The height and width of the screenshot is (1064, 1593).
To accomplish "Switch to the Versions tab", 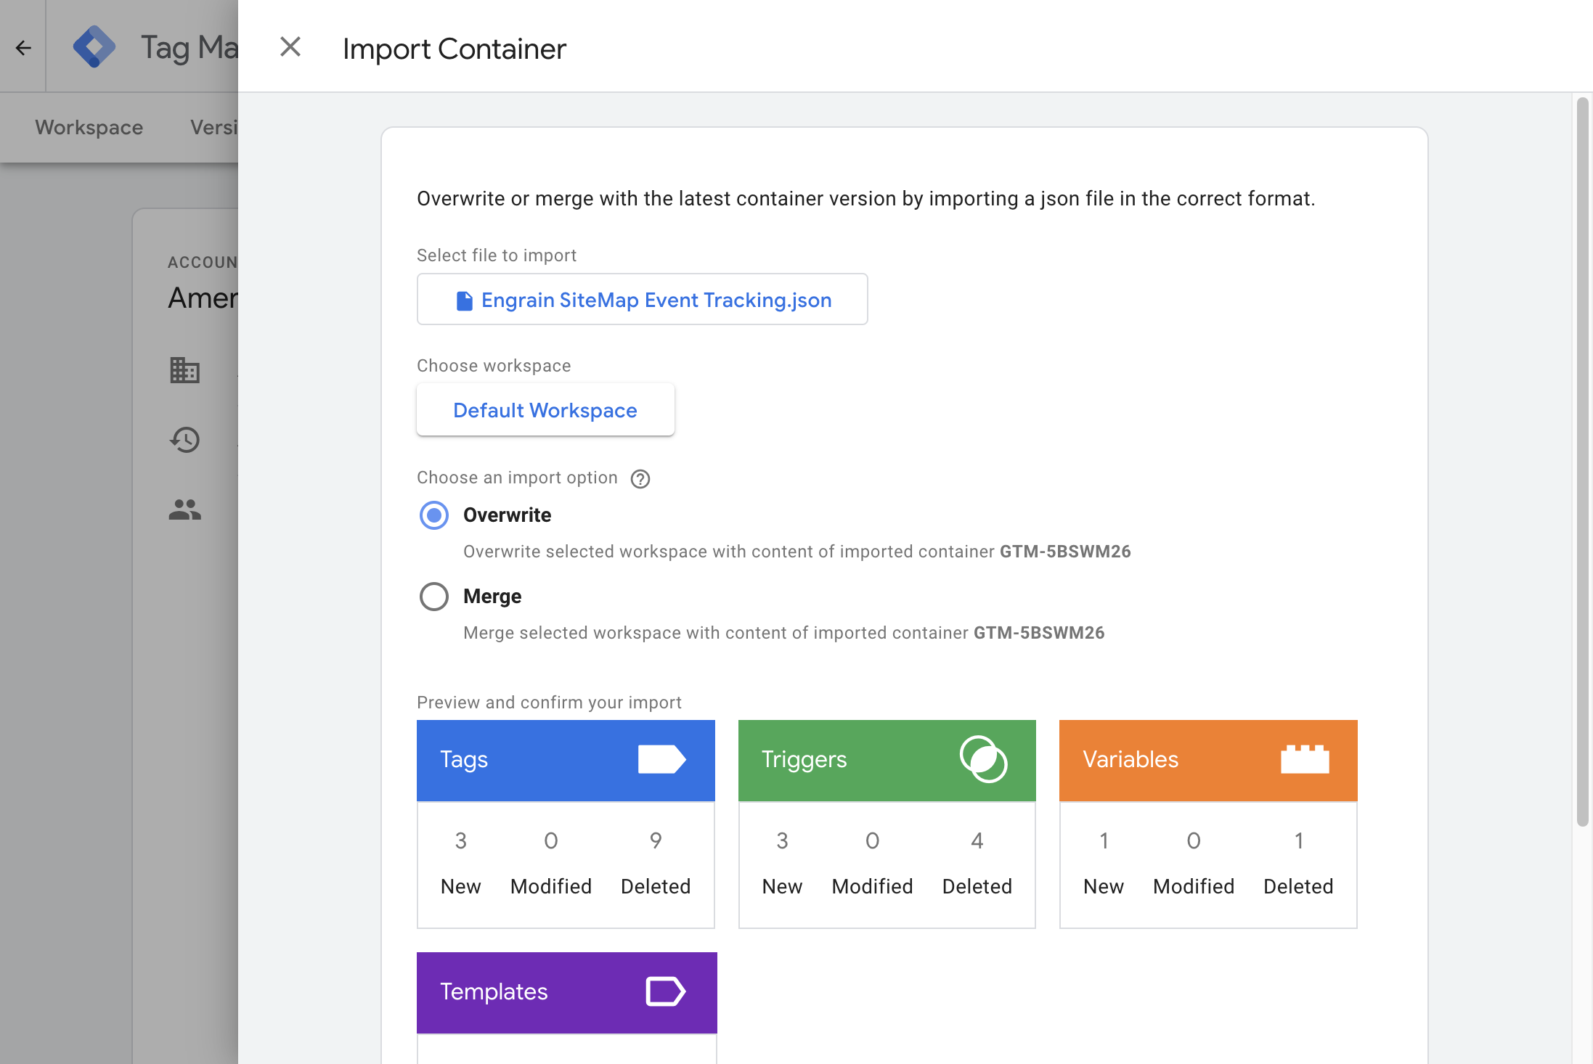I will point(213,128).
